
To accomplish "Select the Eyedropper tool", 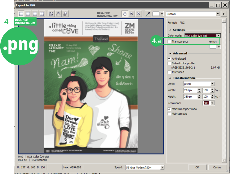I will 148,14.
